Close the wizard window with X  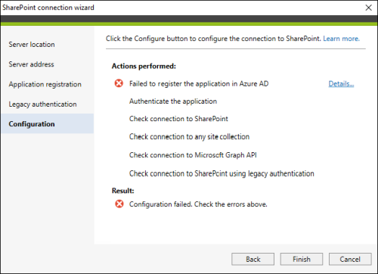369,8
